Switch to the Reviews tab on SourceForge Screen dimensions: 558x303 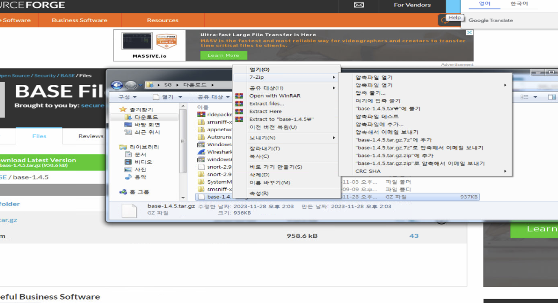[90, 136]
